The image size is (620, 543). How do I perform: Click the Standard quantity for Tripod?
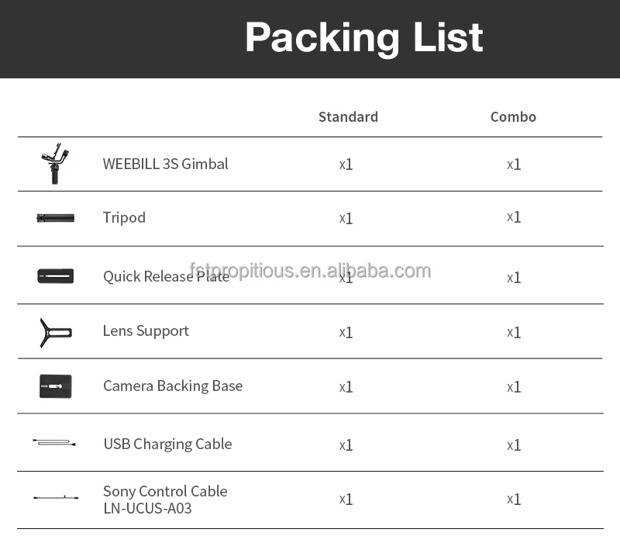tap(346, 218)
